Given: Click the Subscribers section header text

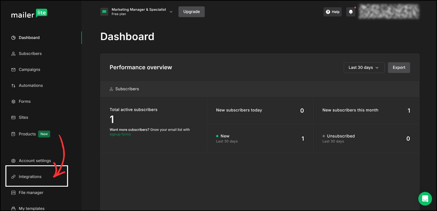Looking at the screenshot, I should click(x=127, y=89).
